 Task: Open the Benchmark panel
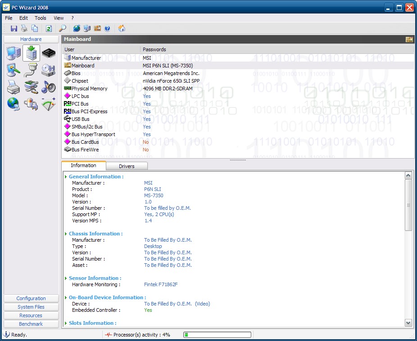click(x=31, y=324)
